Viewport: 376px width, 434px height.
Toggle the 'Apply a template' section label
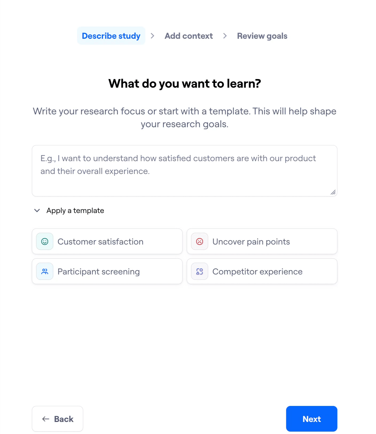(x=75, y=211)
